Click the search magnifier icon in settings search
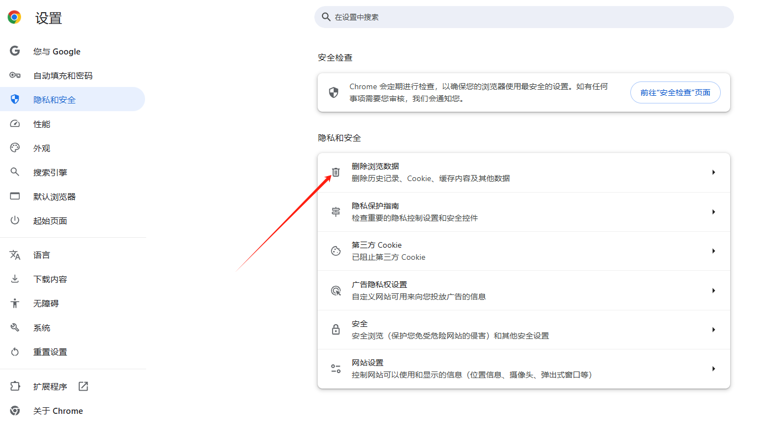The height and width of the screenshot is (421, 766). click(x=326, y=17)
